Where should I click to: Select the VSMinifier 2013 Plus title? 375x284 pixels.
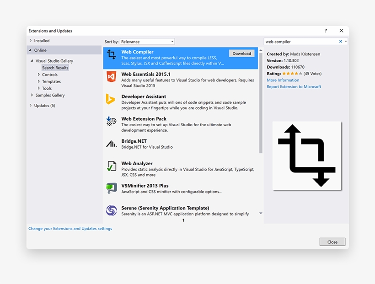click(145, 186)
